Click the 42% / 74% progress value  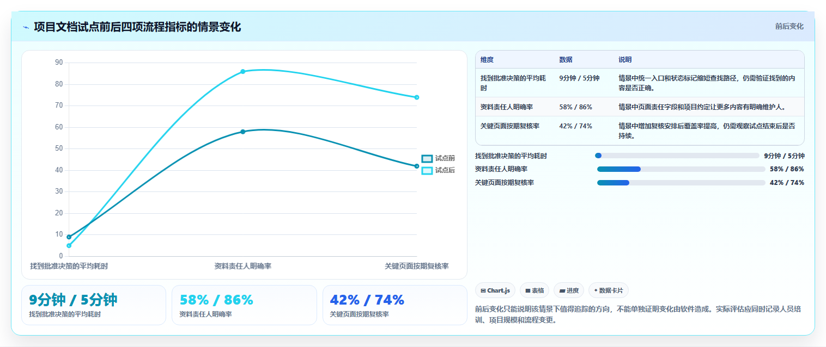[787, 183]
